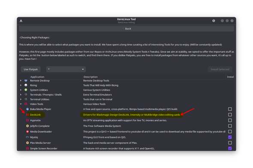Collapse the Video Tools category

pyautogui.click(x=21, y=104)
